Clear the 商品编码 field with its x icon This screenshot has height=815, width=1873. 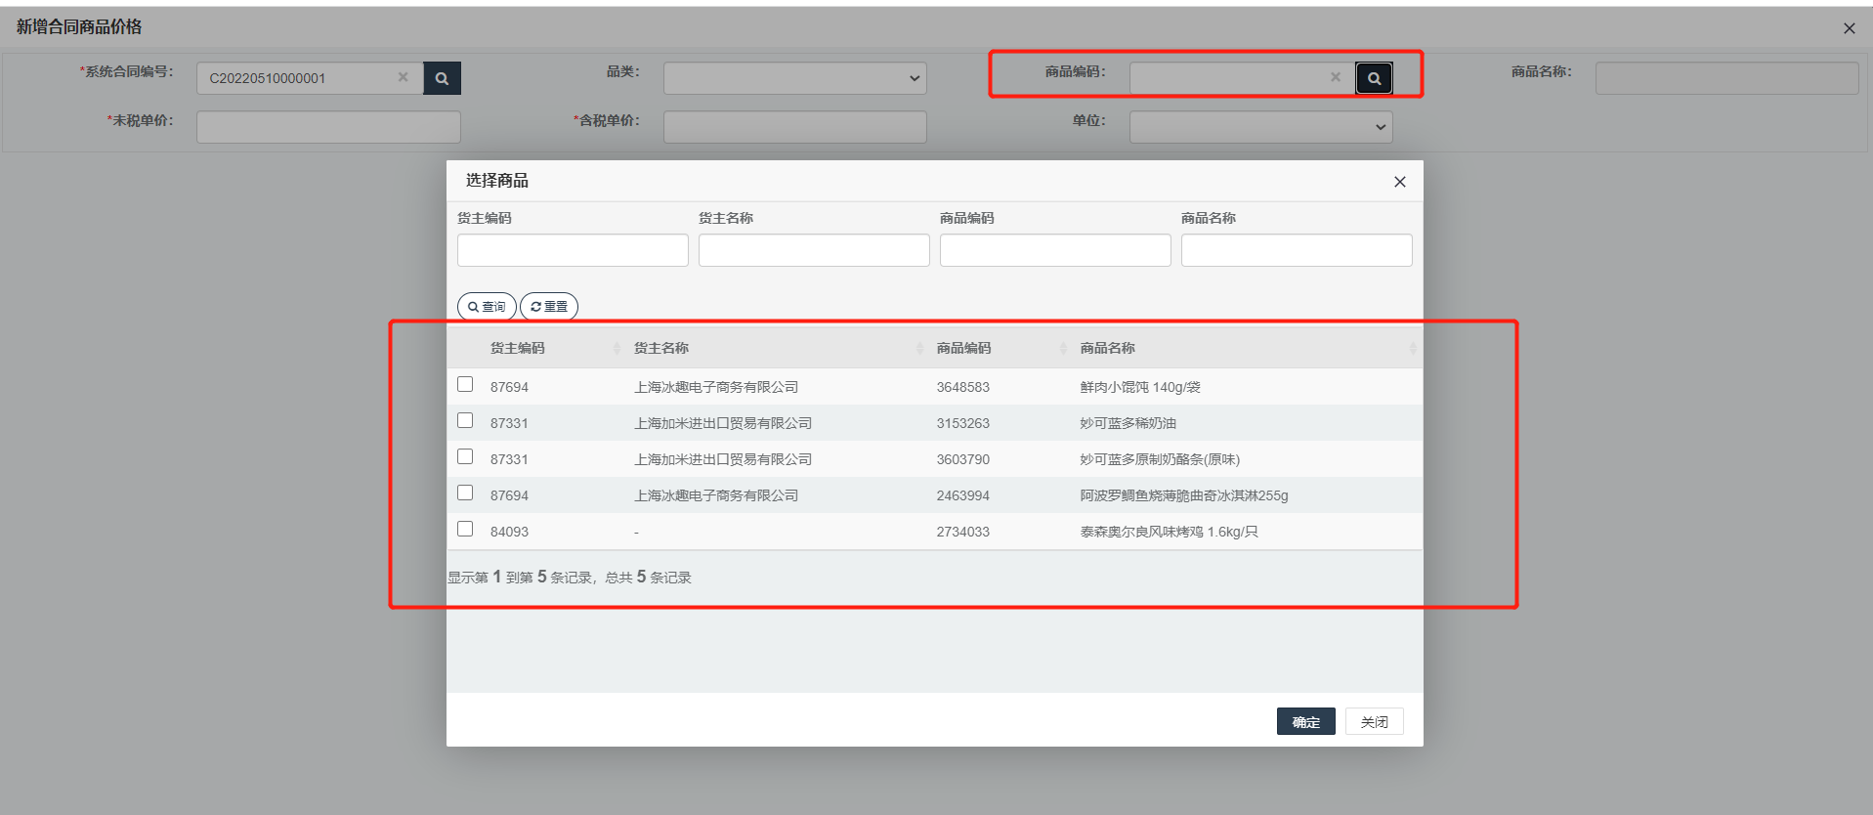(1336, 77)
